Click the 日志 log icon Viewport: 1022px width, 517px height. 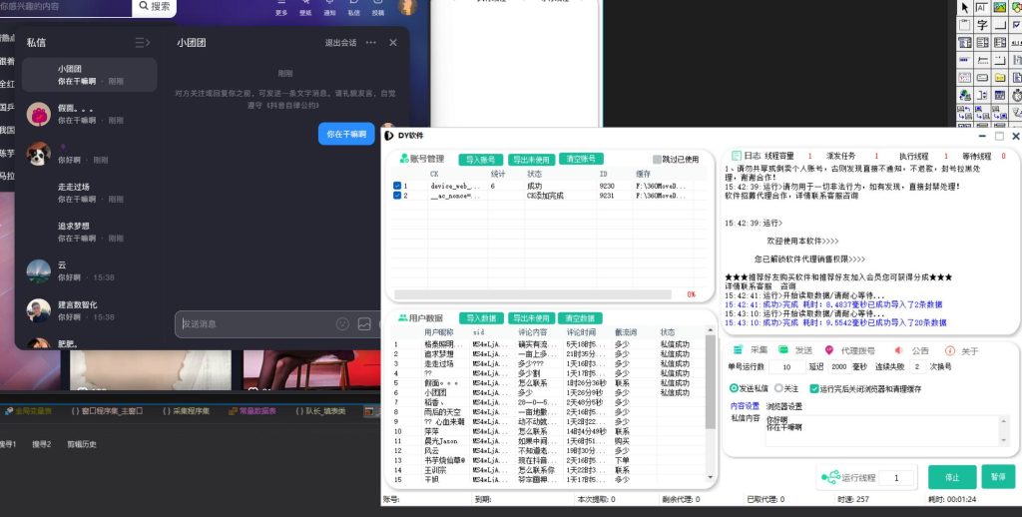click(736, 156)
